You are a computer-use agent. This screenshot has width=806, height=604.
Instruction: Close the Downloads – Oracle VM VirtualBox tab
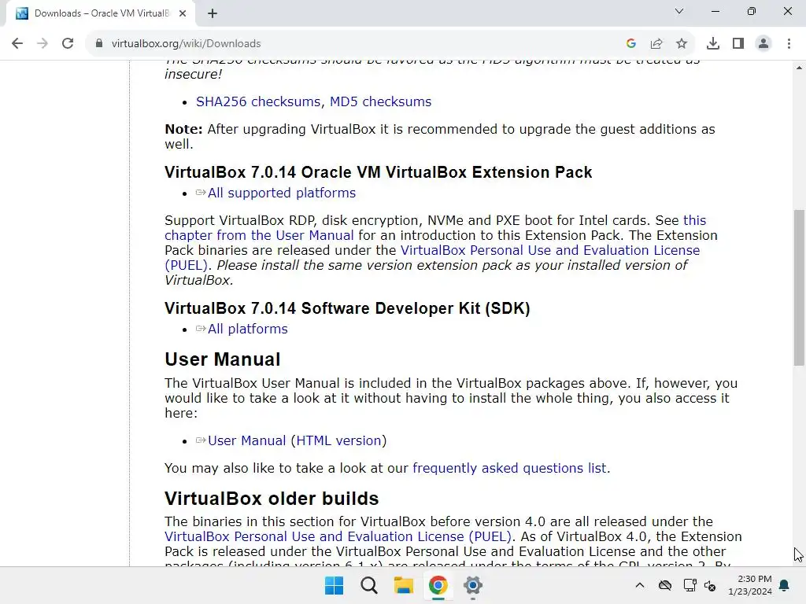pyautogui.click(x=183, y=13)
